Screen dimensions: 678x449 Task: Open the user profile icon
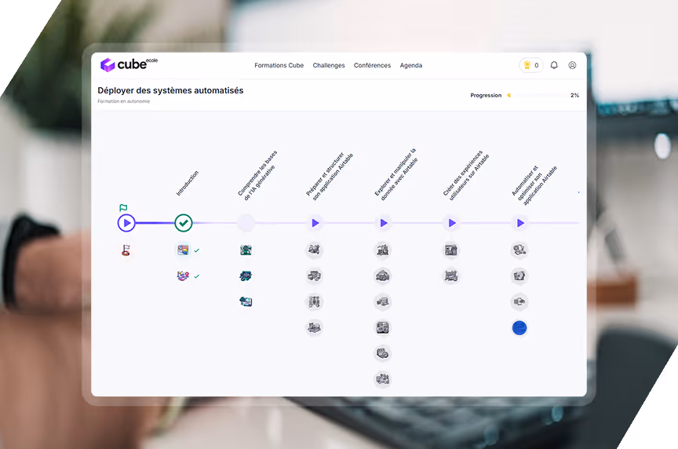click(x=572, y=65)
